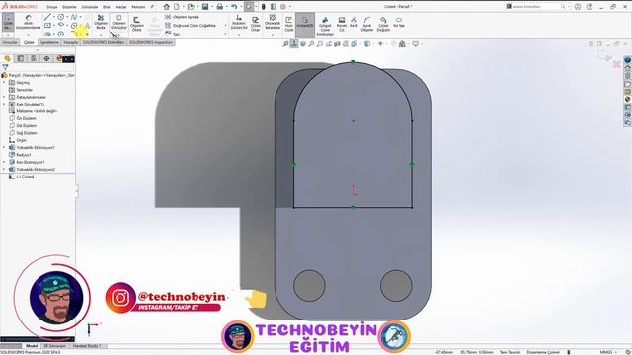The height and width of the screenshot is (355, 632).
Task: Select the Corner Rectangle sketch tool
Action: click(47, 25)
